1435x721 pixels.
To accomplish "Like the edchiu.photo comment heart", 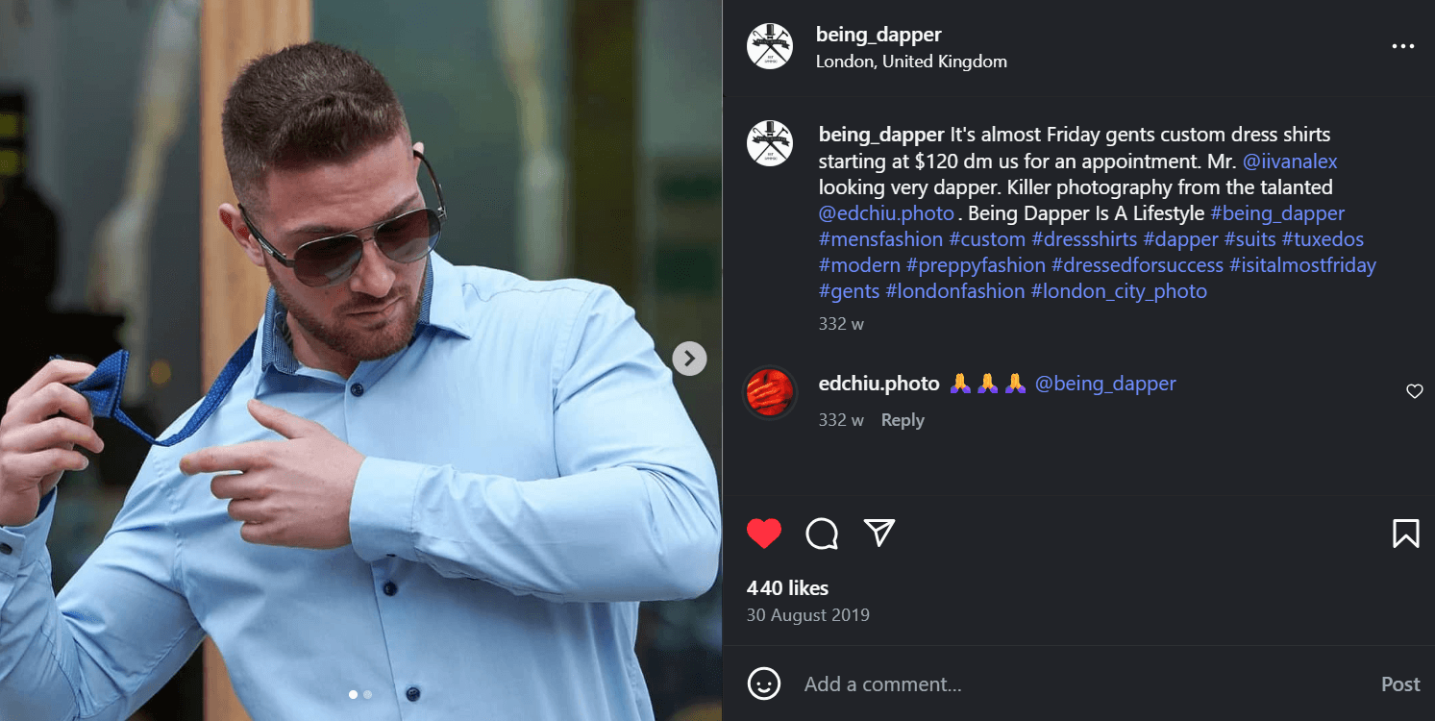I will [x=1414, y=391].
